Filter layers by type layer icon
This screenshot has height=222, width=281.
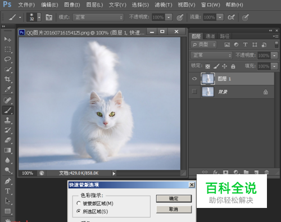[245, 44]
